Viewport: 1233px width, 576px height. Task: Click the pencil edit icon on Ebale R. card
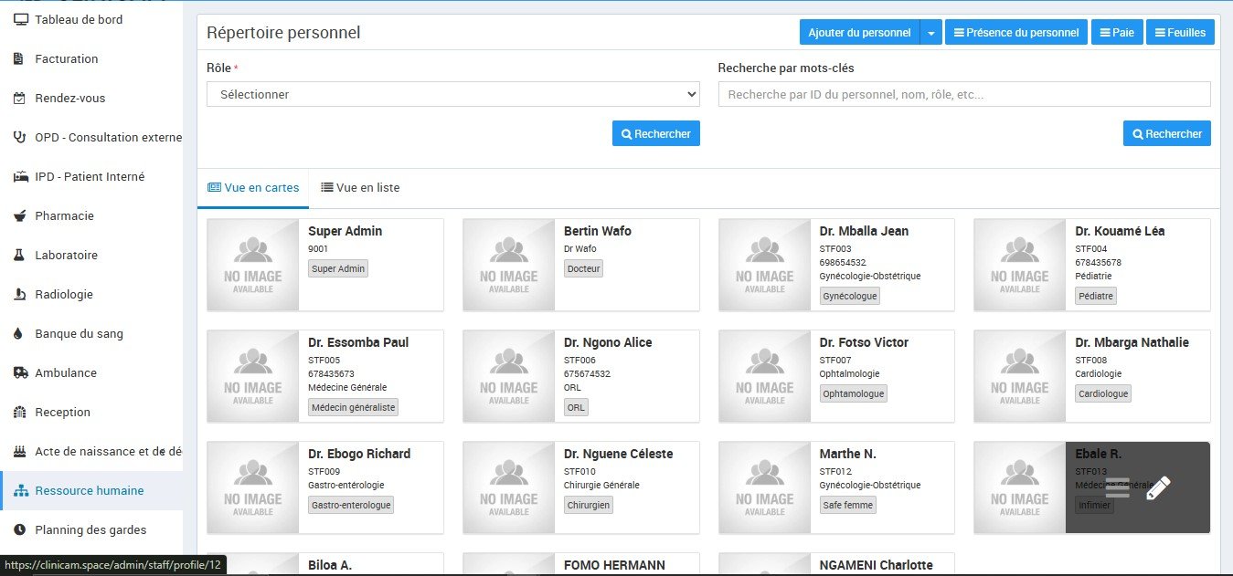1157,488
